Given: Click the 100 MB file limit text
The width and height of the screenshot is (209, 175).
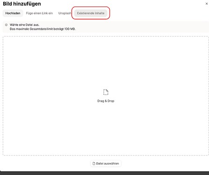Looking at the screenshot, I should 70,29.
